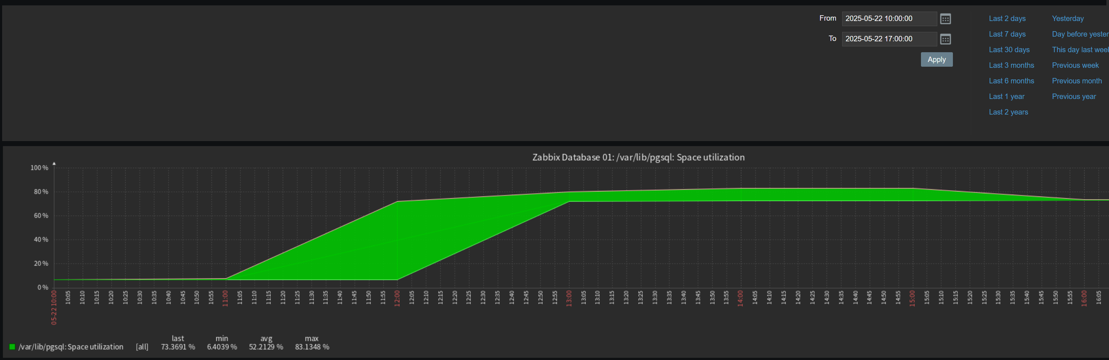Click the Apply button

tap(936, 59)
